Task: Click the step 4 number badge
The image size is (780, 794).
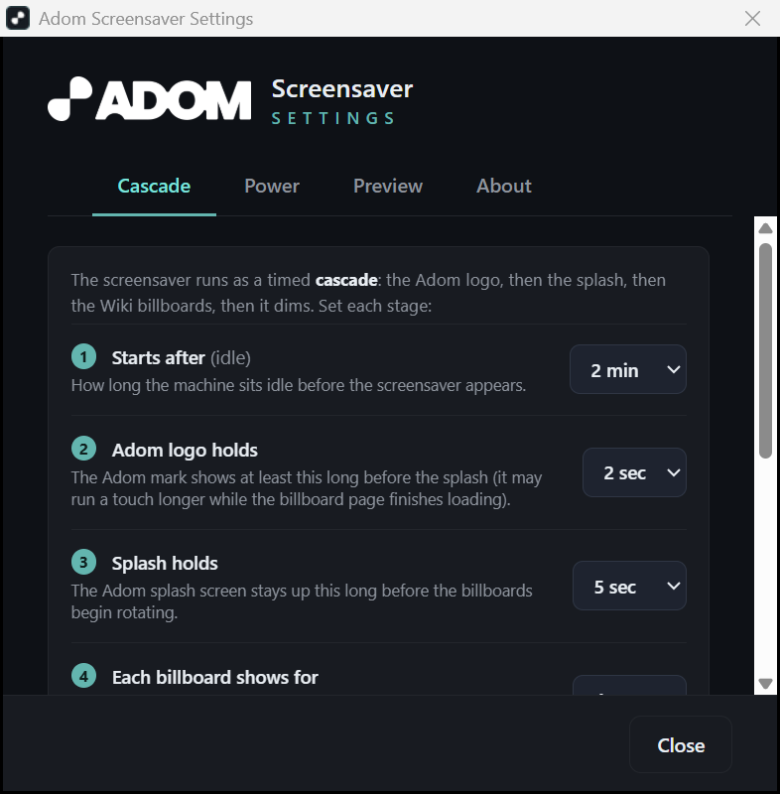Action: (x=83, y=676)
